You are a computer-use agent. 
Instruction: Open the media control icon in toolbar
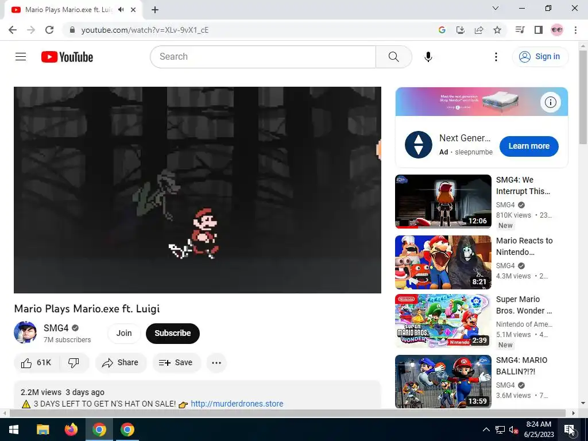pyautogui.click(x=520, y=30)
